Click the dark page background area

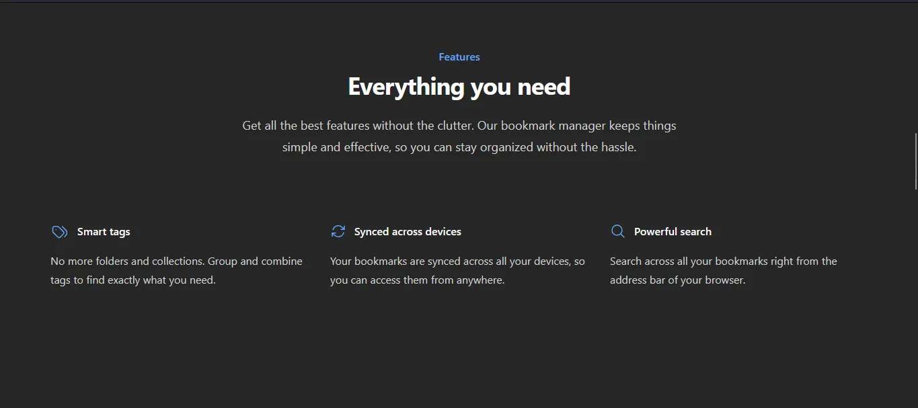[x=459, y=356]
